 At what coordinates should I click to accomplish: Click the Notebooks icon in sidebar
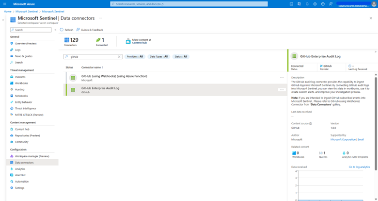12,96
